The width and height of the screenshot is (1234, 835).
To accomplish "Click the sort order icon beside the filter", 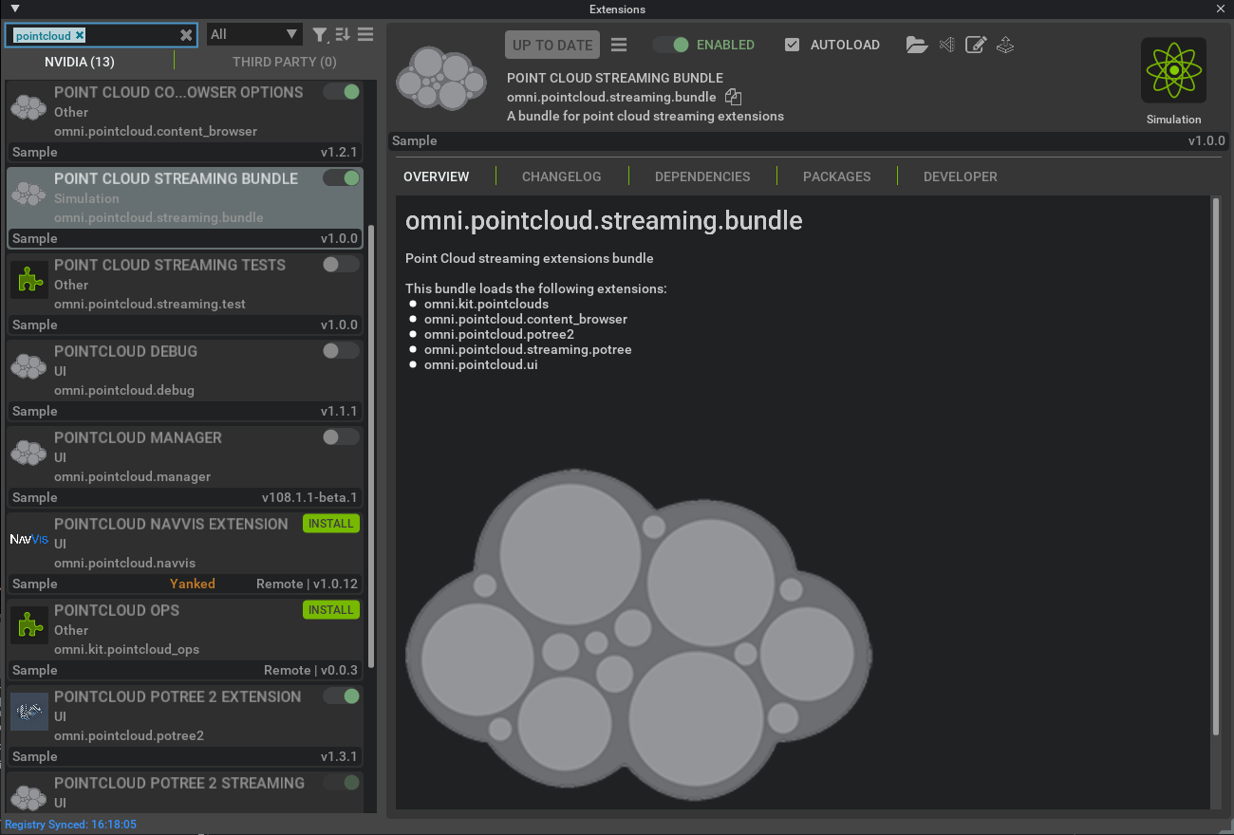I will [342, 33].
